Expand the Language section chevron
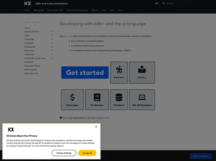Screen dimensions: 216x161 52,39
